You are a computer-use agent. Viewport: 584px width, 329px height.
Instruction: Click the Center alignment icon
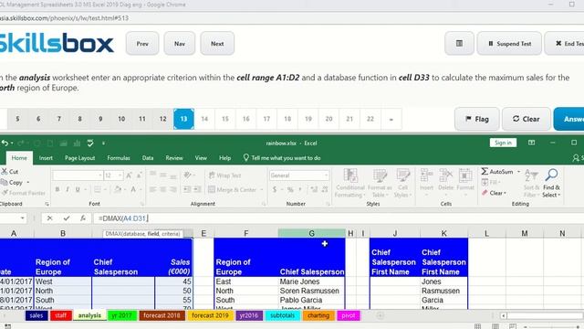163,189
